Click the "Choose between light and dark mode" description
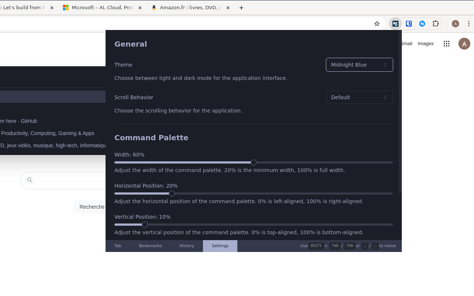 point(201,78)
